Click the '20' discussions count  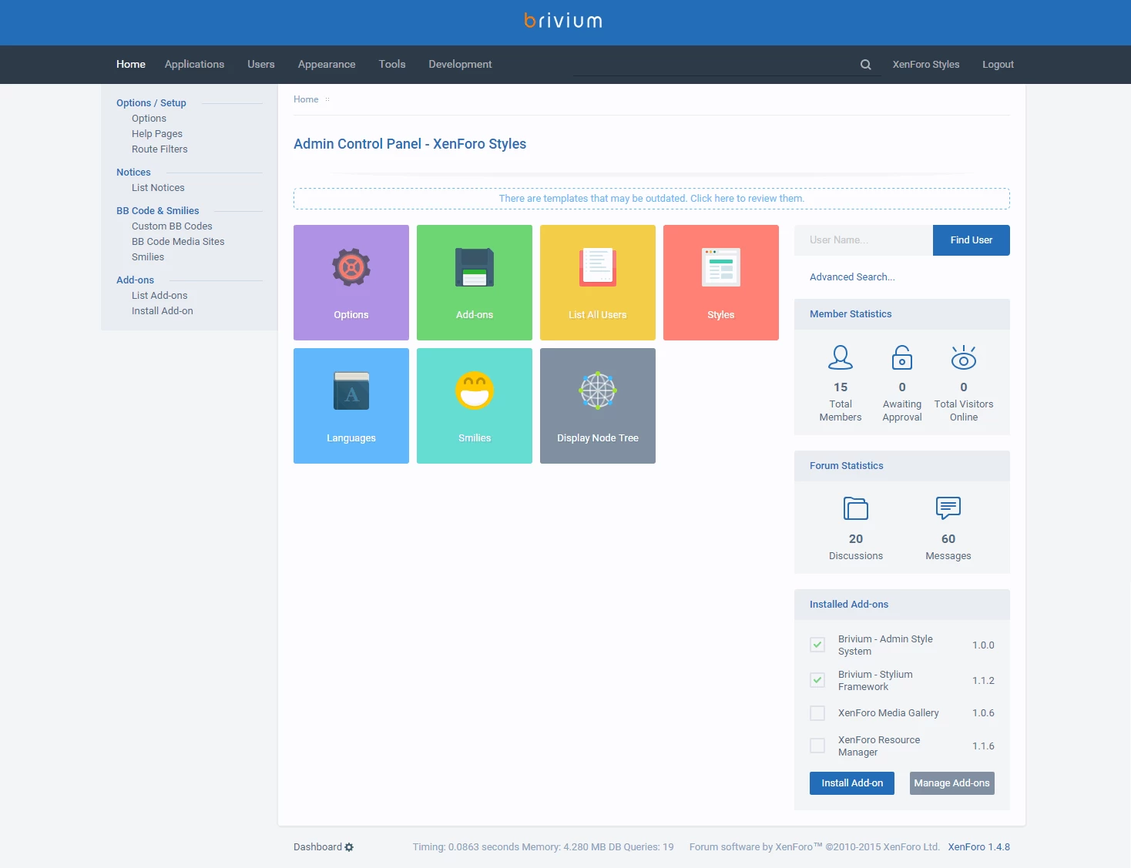coord(856,539)
